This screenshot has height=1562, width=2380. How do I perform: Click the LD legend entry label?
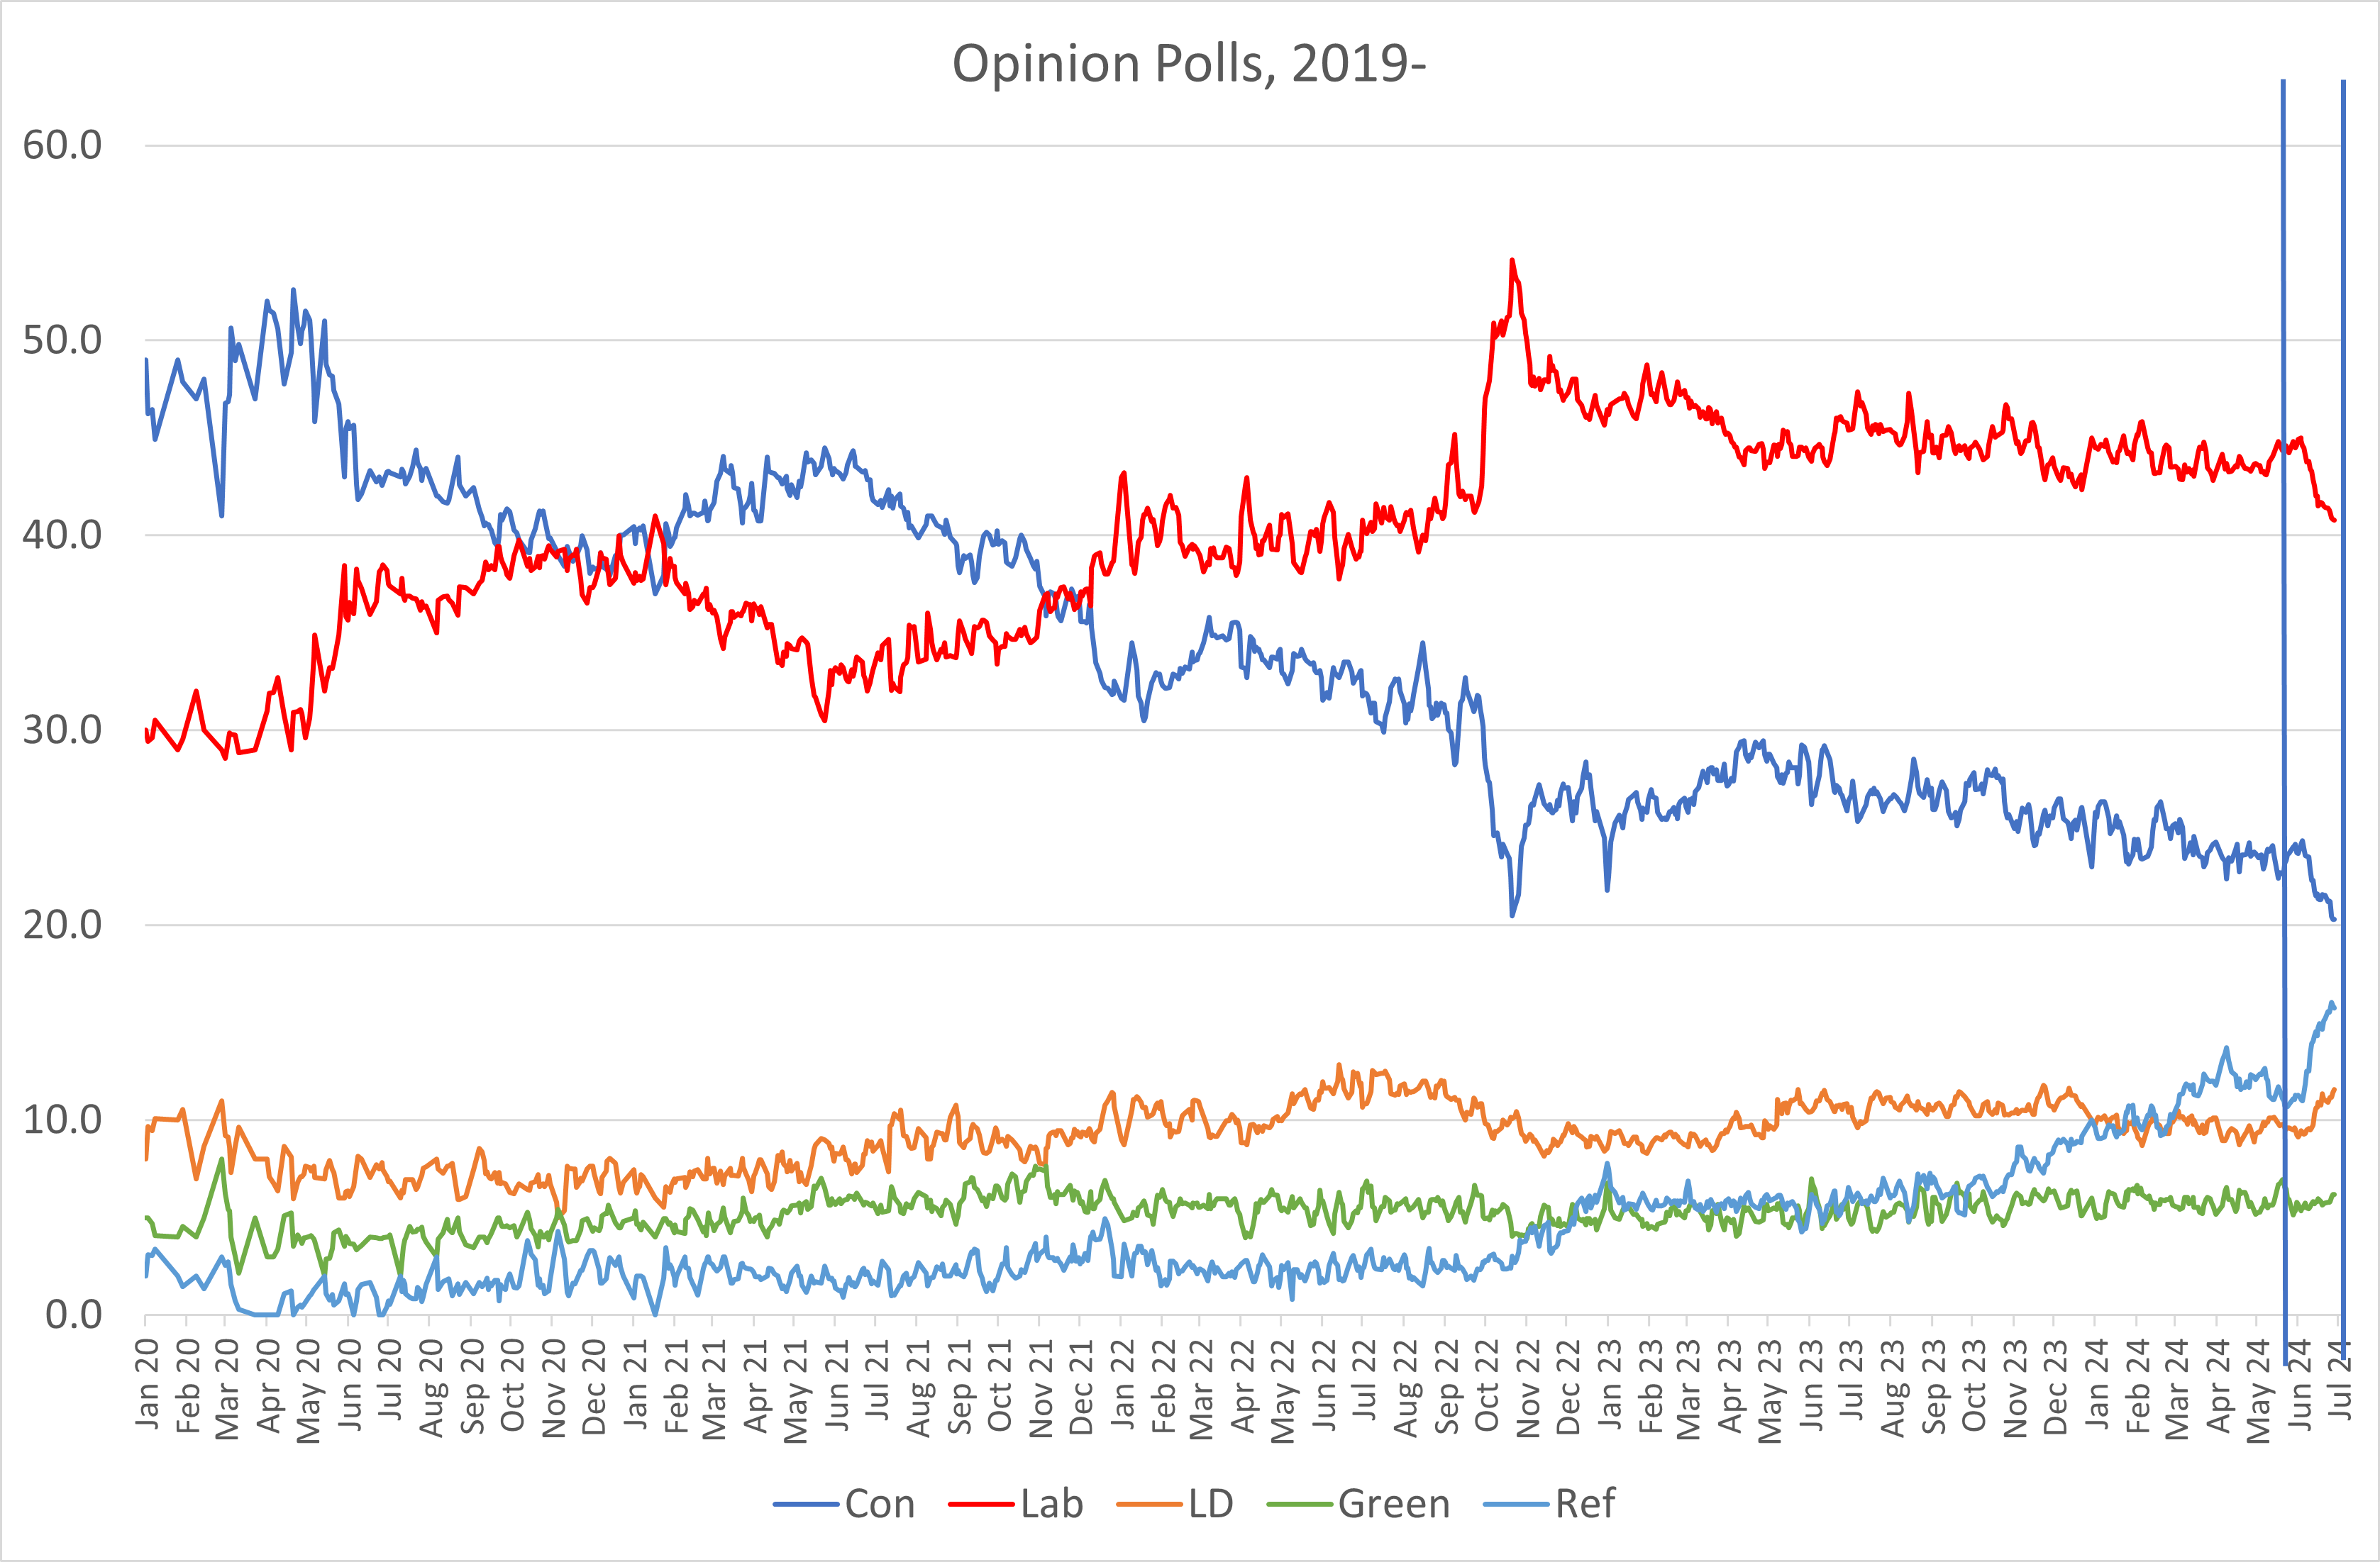click(x=1210, y=1504)
